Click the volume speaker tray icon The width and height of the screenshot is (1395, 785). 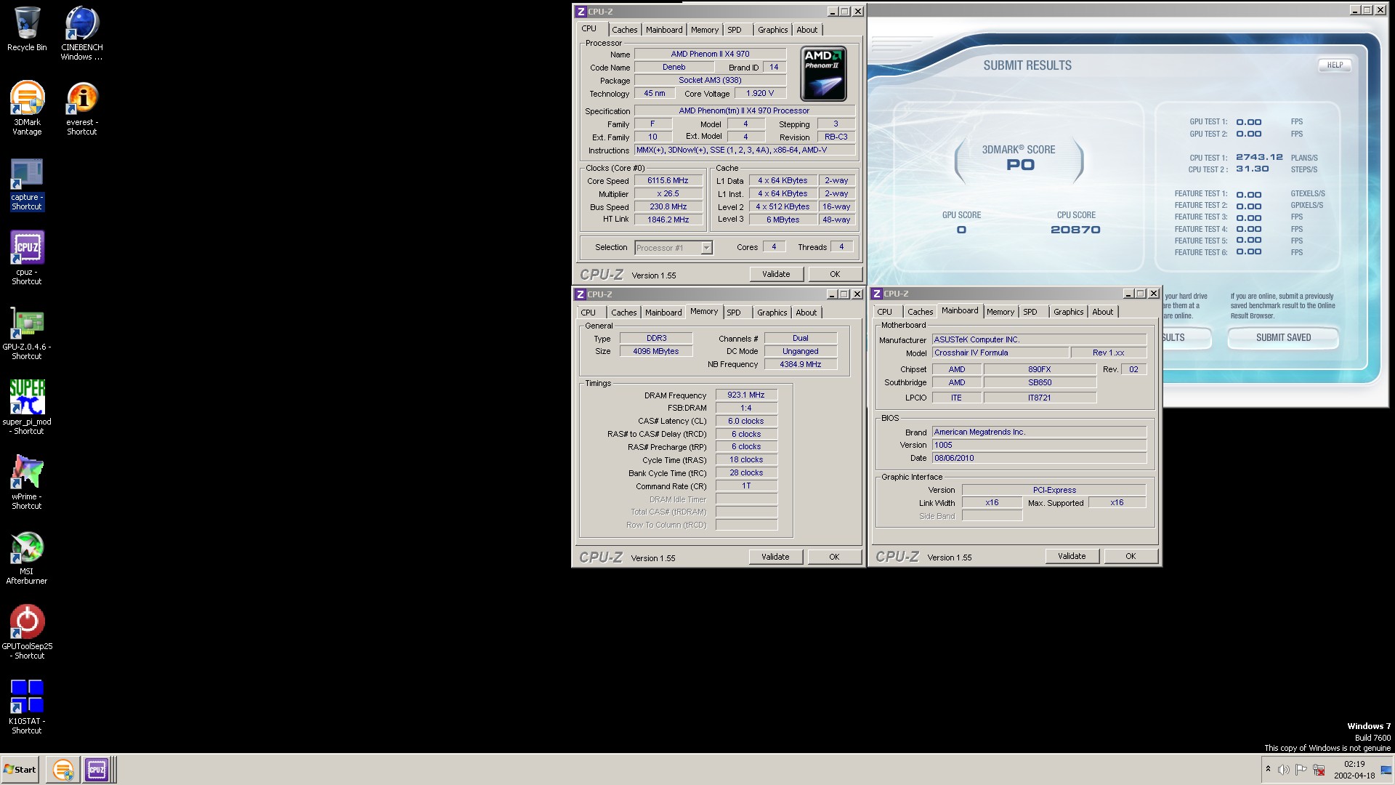[1283, 770]
